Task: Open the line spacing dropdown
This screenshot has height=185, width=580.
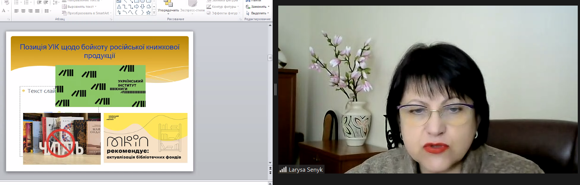Action: point(56,3)
